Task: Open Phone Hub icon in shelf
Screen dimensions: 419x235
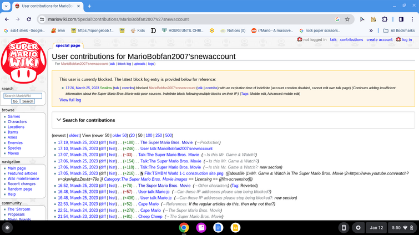Action: click(x=344, y=228)
